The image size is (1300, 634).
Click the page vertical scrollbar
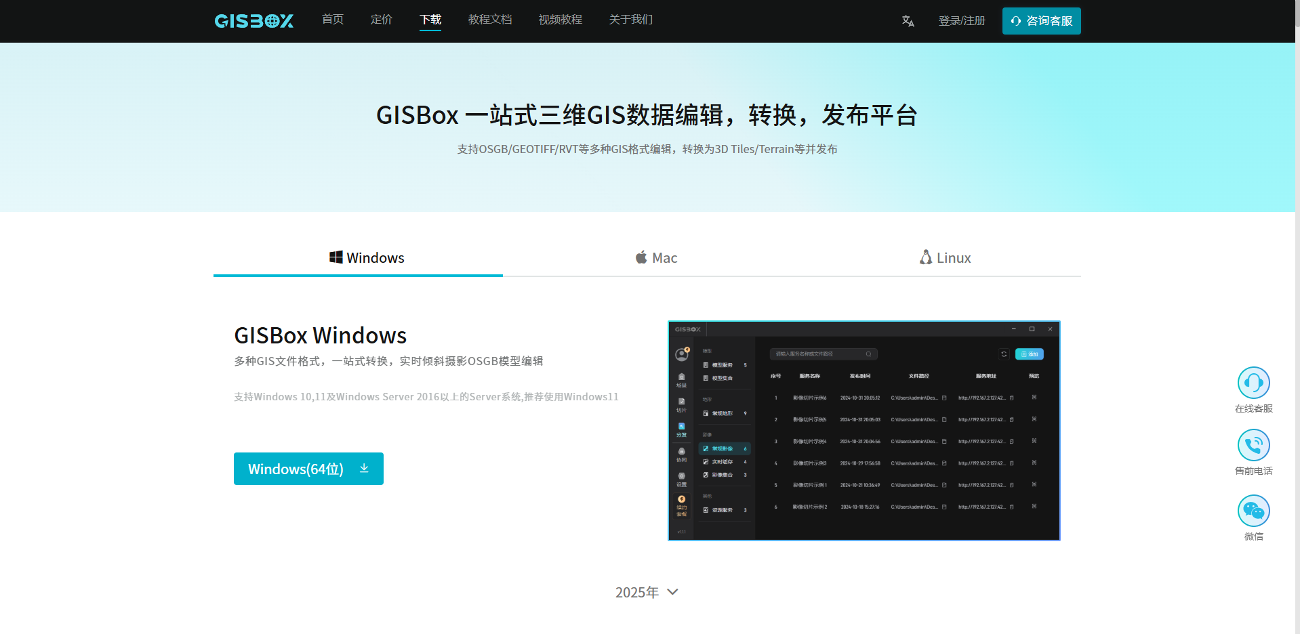tap(1297, 317)
